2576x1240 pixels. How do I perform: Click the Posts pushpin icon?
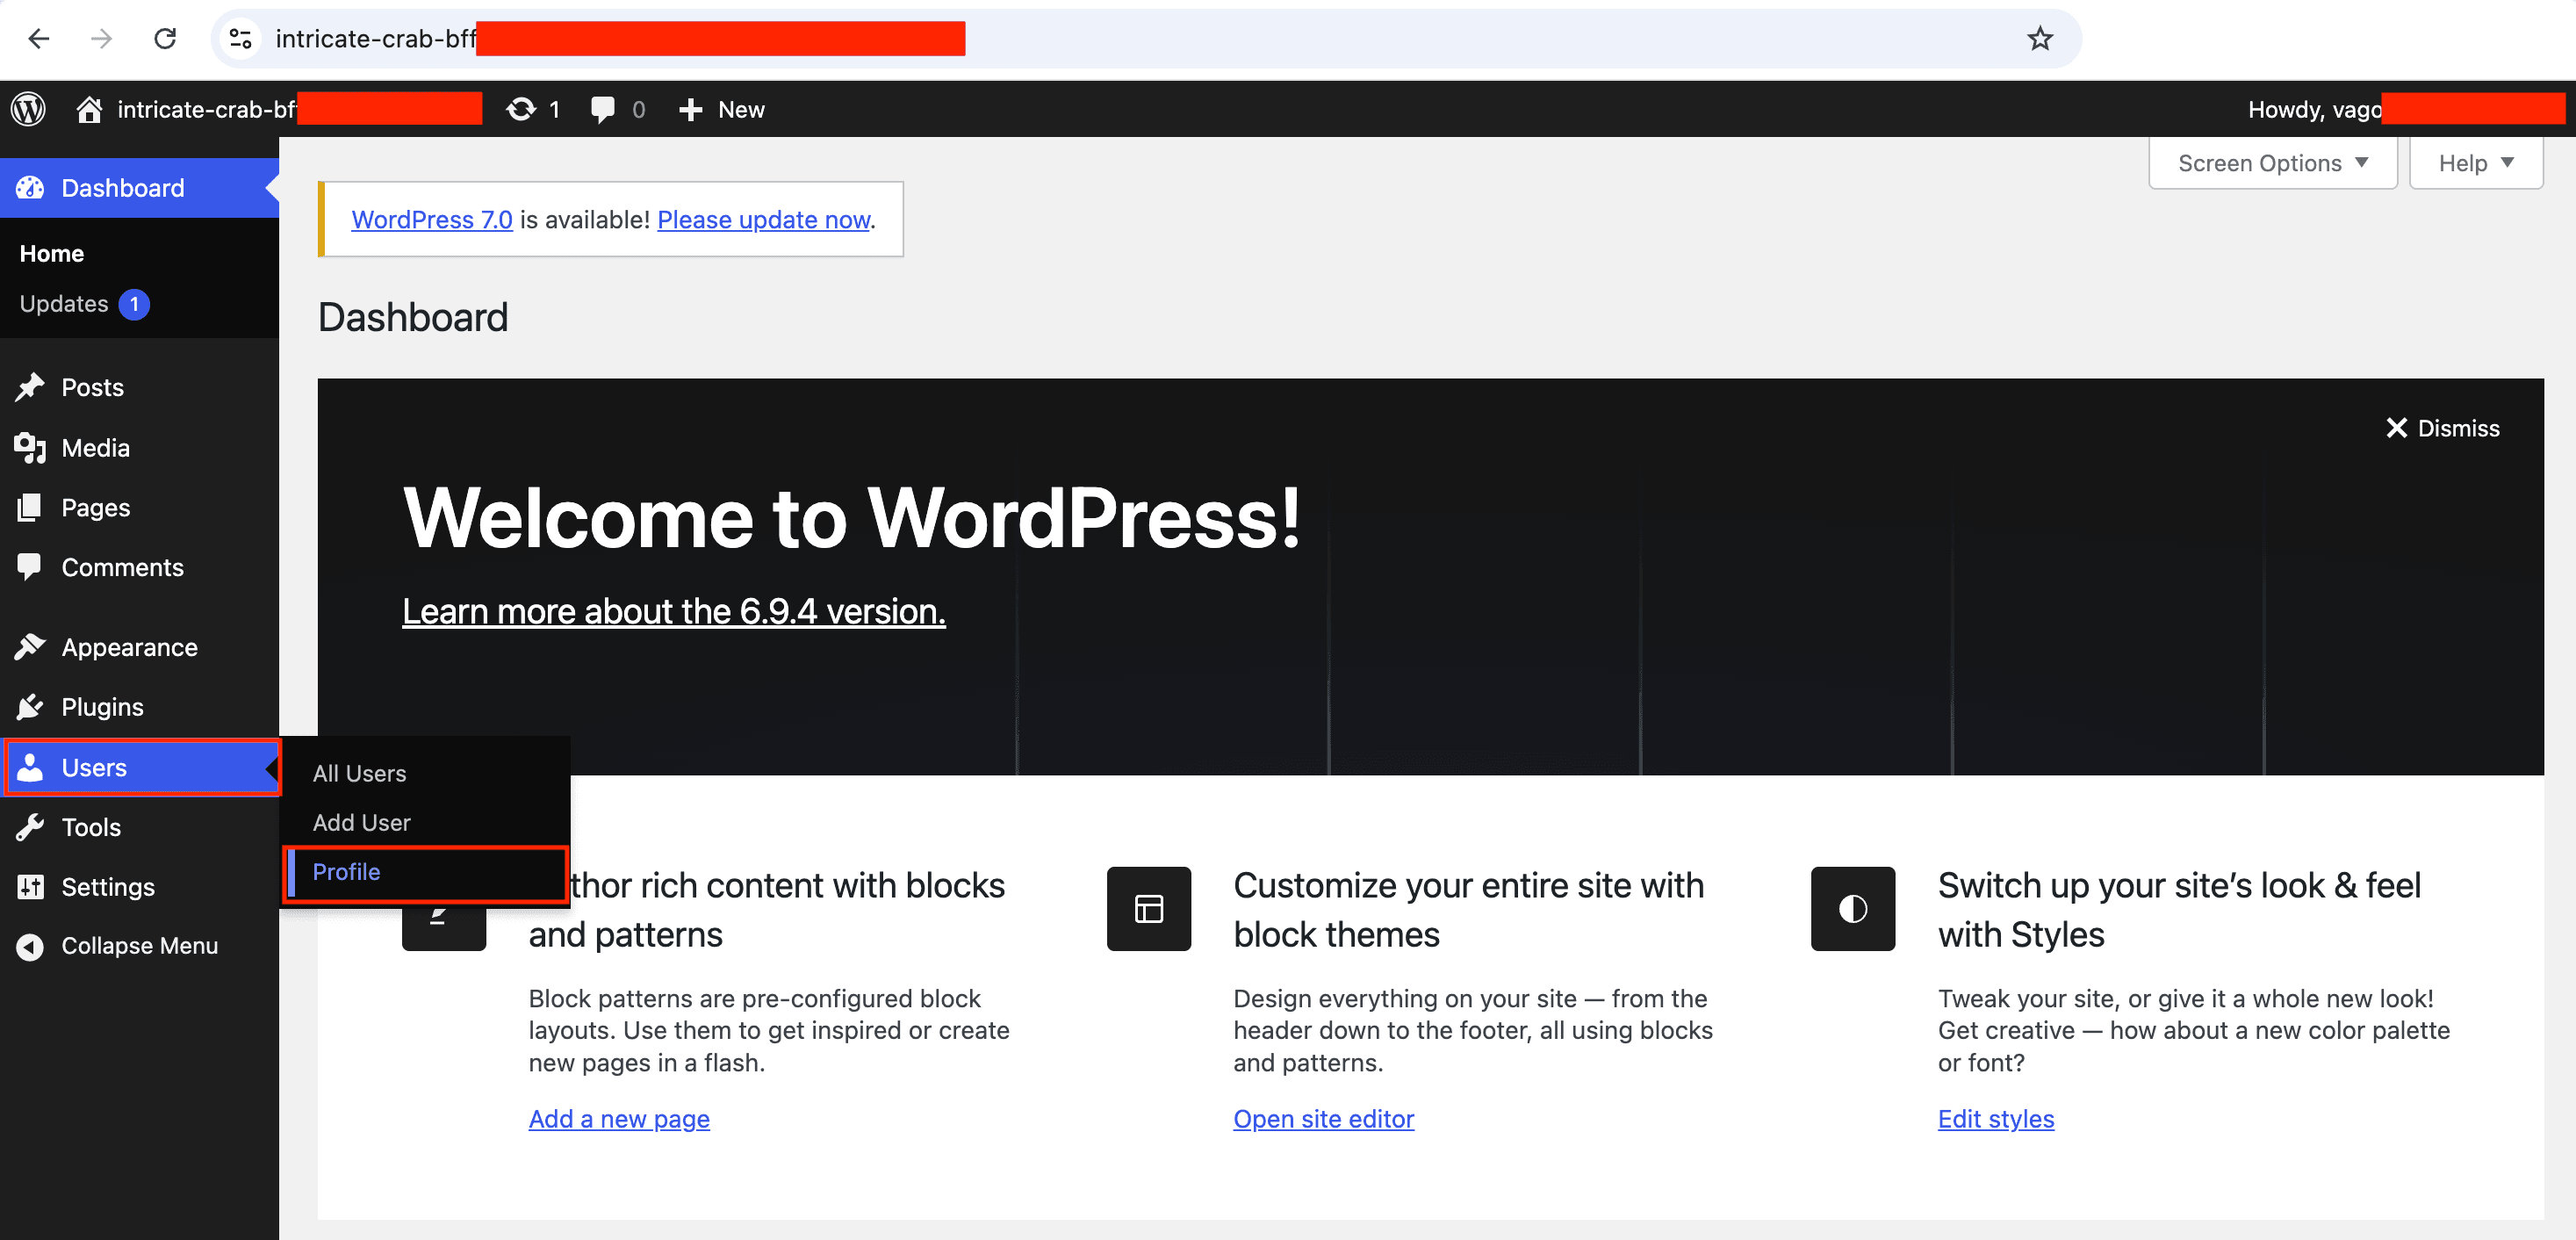click(30, 387)
